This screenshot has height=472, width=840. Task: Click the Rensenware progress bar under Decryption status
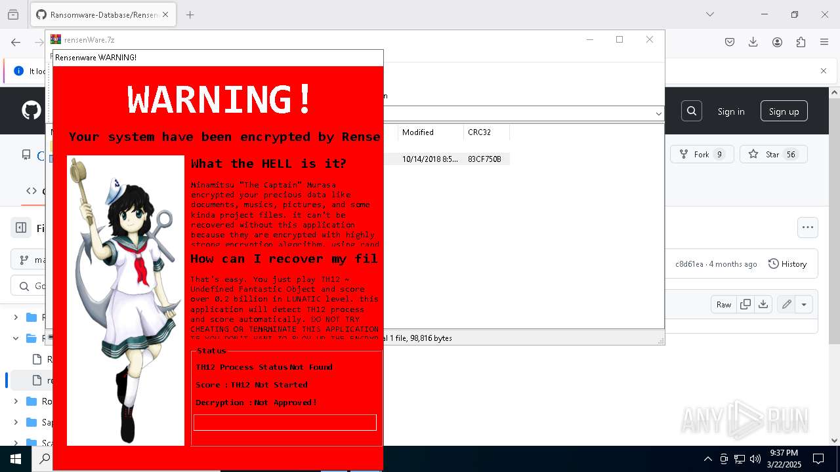click(x=285, y=422)
